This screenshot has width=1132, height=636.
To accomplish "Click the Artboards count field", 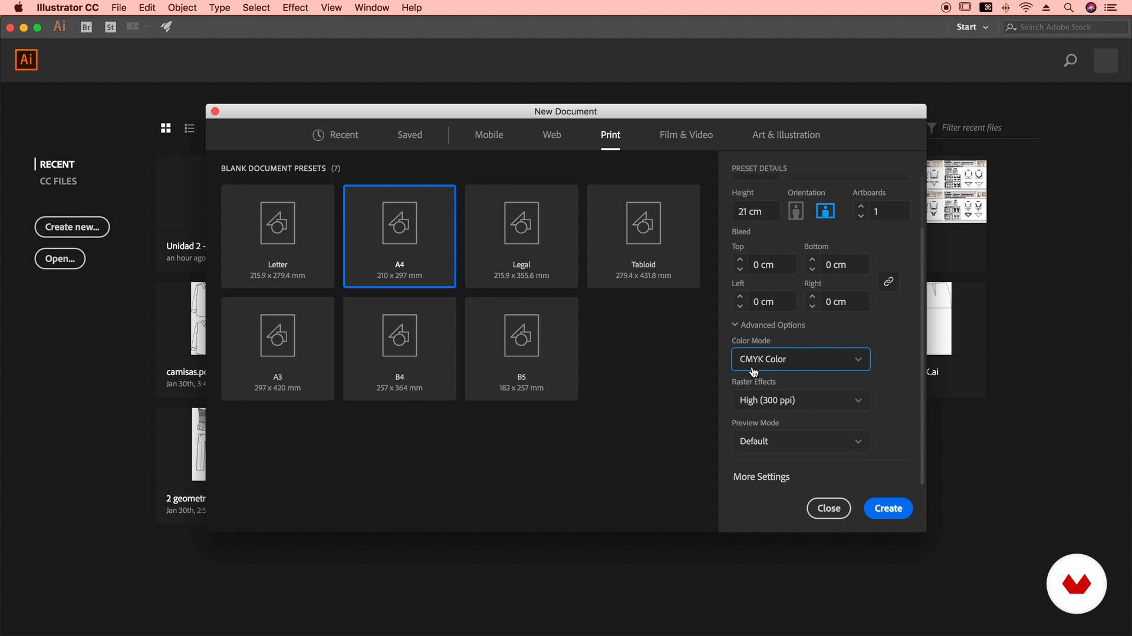I will tap(889, 211).
